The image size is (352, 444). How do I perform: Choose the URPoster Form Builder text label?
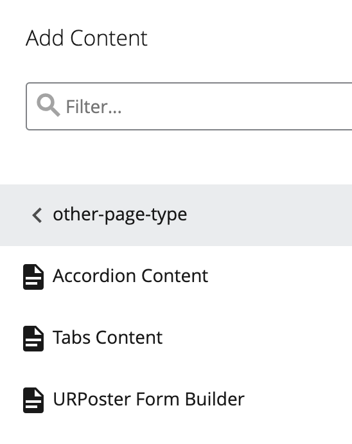tap(148, 399)
